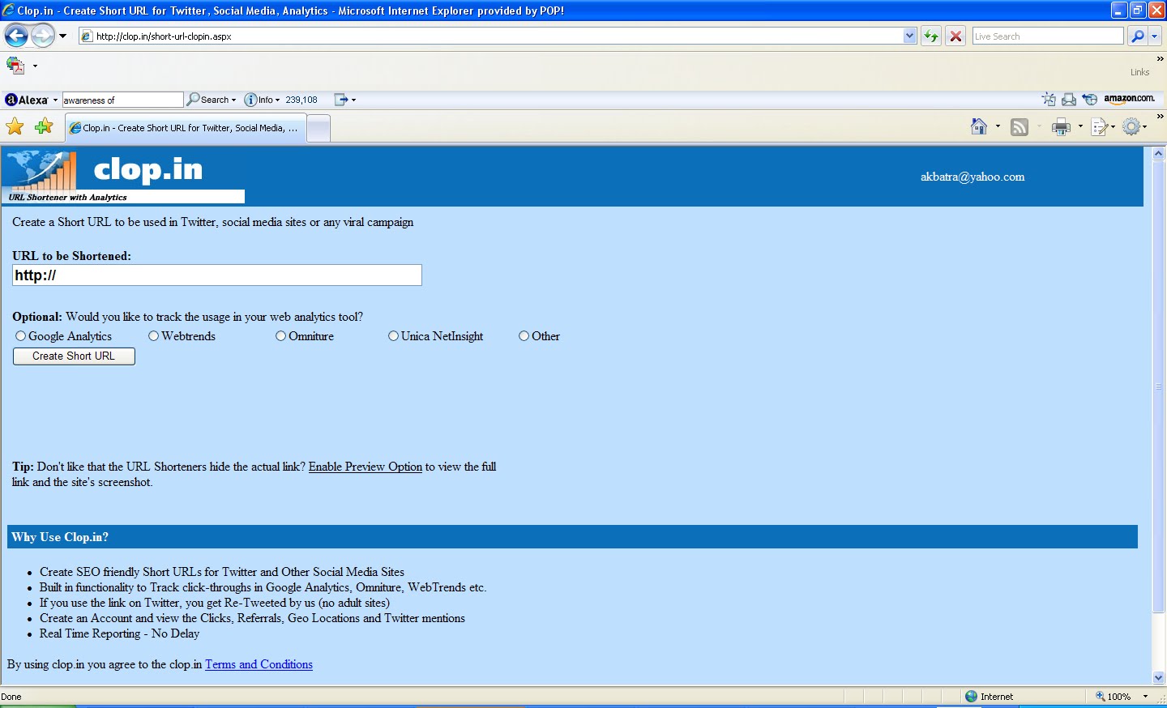1167x708 pixels.
Task: Select the Omniture tracking option
Action: [280, 335]
